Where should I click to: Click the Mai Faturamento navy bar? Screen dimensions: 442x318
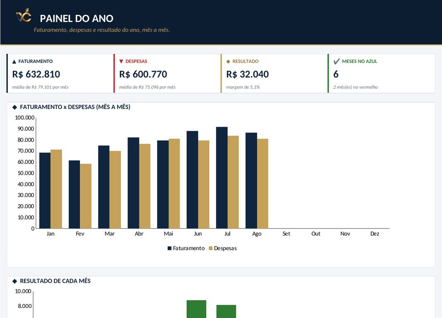pos(163,184)
